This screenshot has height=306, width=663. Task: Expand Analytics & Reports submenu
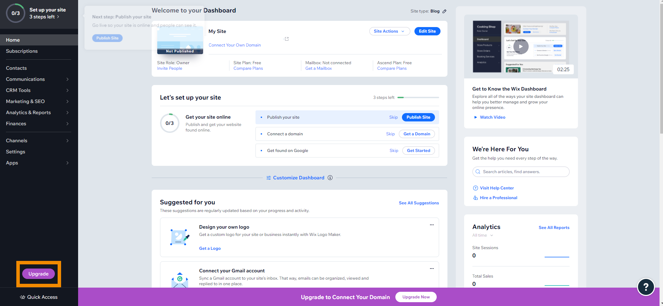coord(39,112)
